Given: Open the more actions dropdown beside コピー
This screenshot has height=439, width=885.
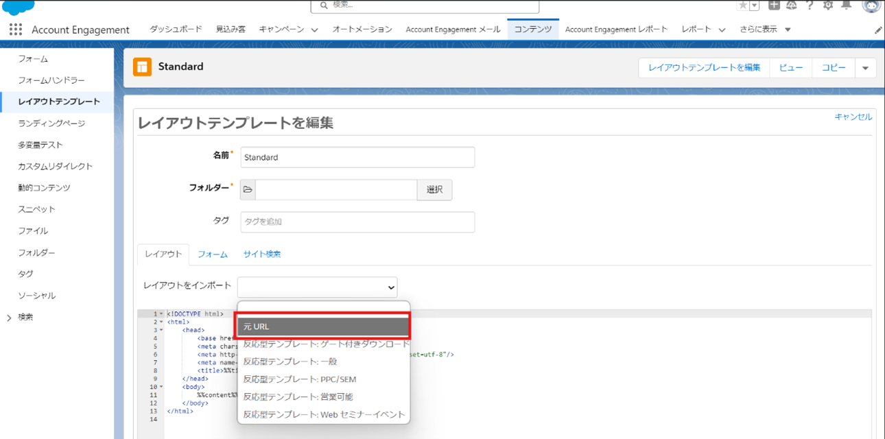Looking at the screenshot, I should pos(865,68).
